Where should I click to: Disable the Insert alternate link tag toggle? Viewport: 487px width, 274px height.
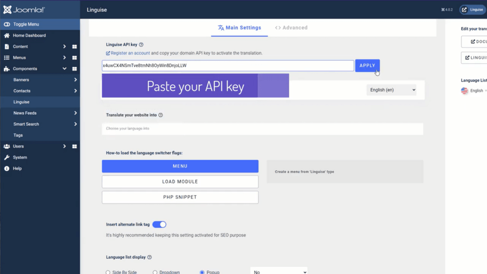pos(160,224)
